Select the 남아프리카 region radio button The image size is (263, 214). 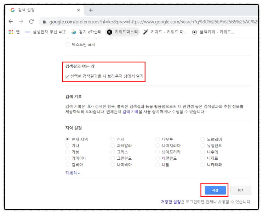click(157, 152)
